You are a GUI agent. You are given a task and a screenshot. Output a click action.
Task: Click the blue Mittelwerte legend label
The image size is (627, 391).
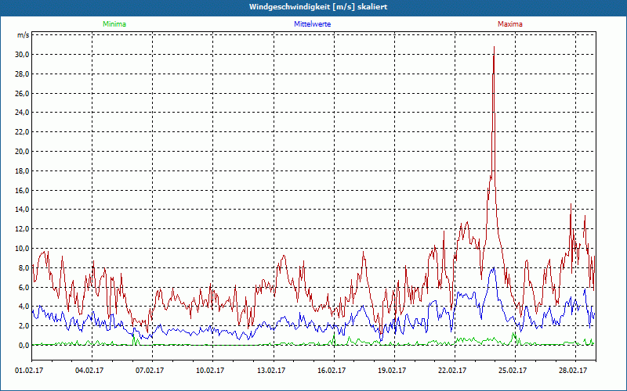click(312, 24)
